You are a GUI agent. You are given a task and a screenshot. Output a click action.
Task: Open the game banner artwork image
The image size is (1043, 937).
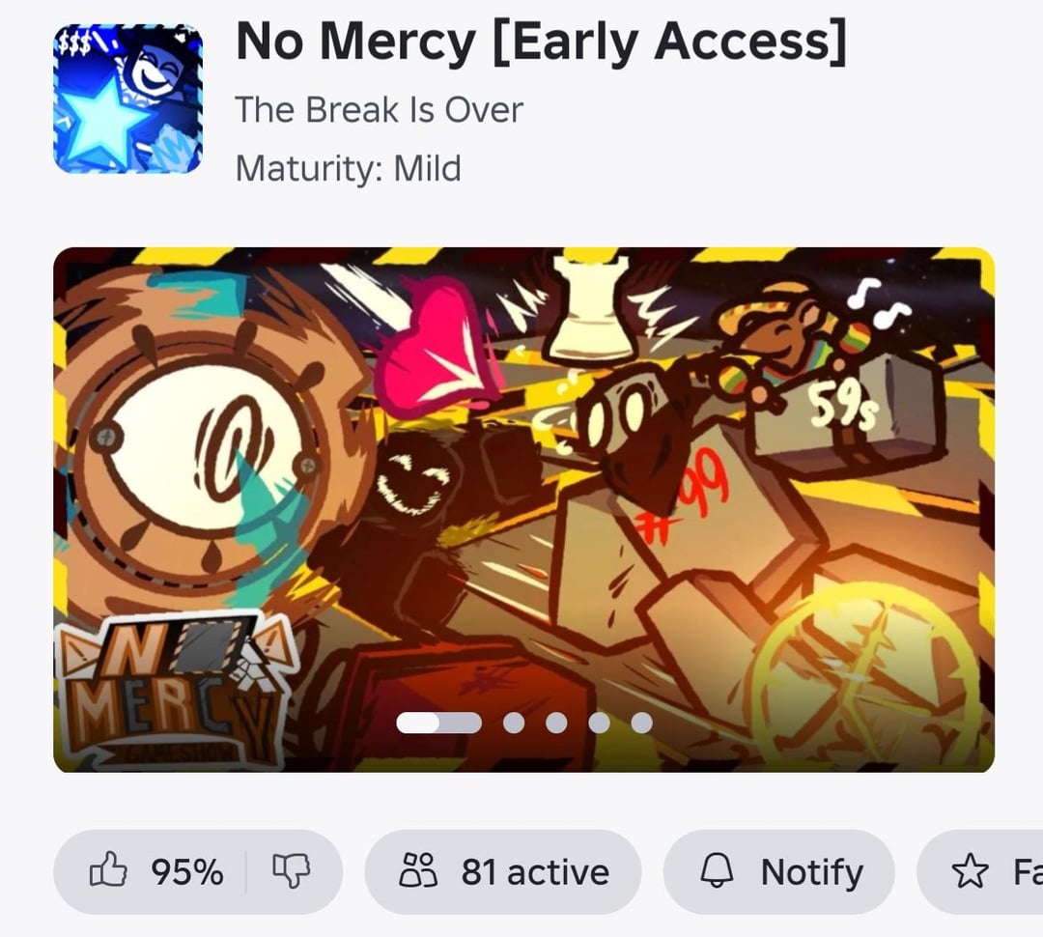click(523, 510)
